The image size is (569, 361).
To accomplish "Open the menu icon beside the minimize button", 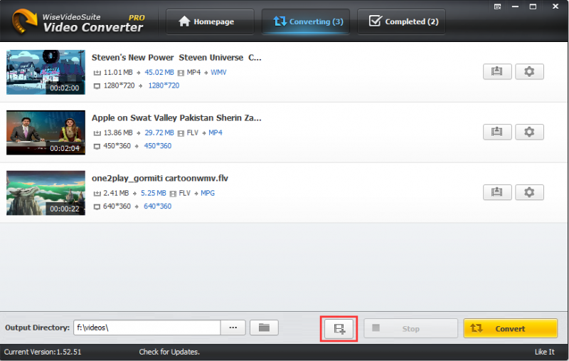I will click(497, 6).
